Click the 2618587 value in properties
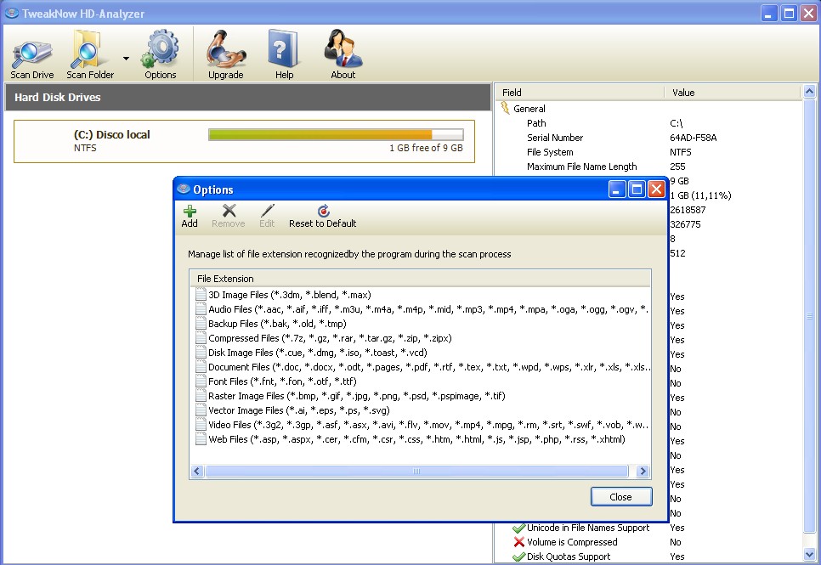Screen dimensions: 821x565 click(688, 210)
